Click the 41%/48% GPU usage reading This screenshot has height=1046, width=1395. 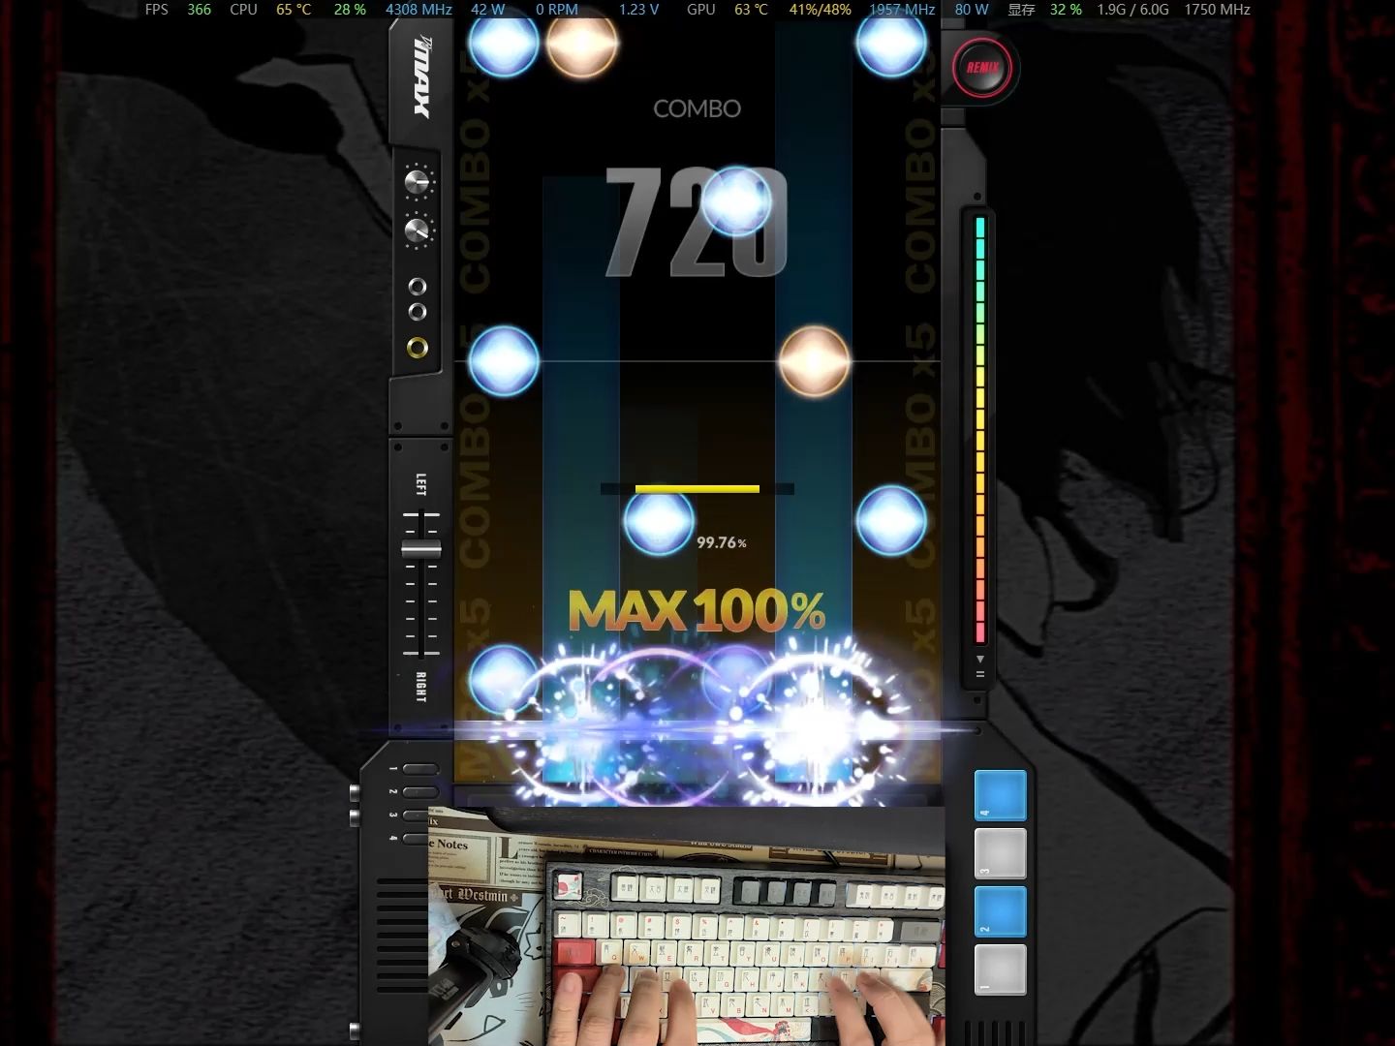[820, 10]
